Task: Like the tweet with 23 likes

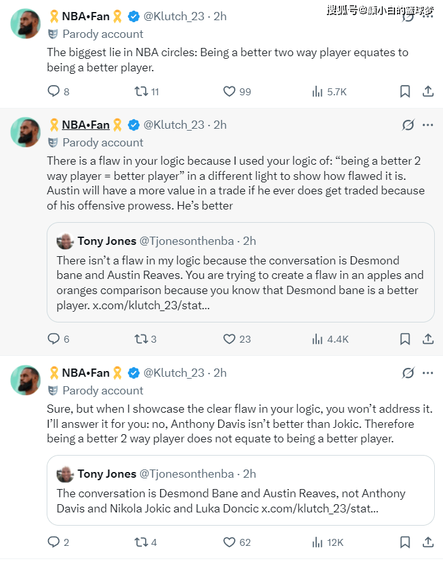Action: point(230,339)
